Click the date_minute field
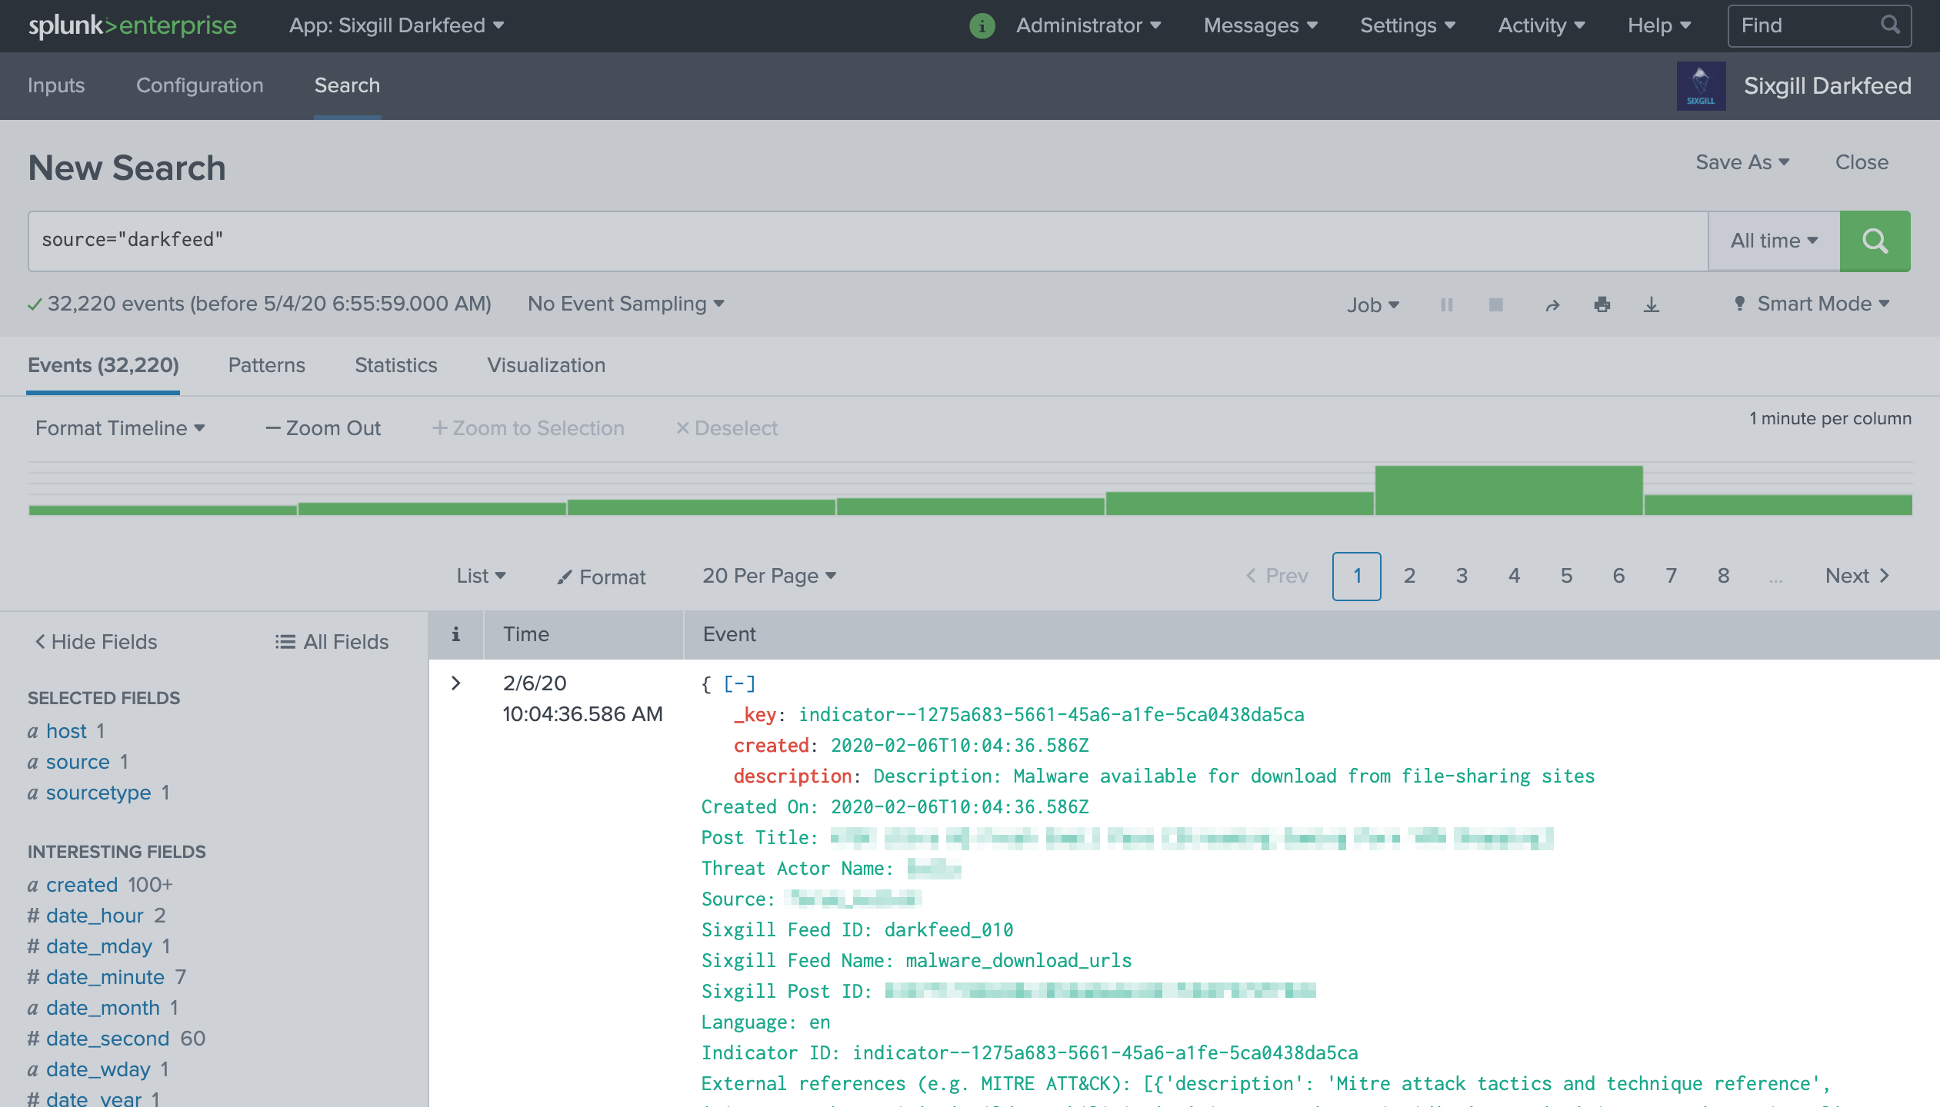The width and height of the screenshot is (1940, 1107). pyautogui.click(x=105, y=977)
